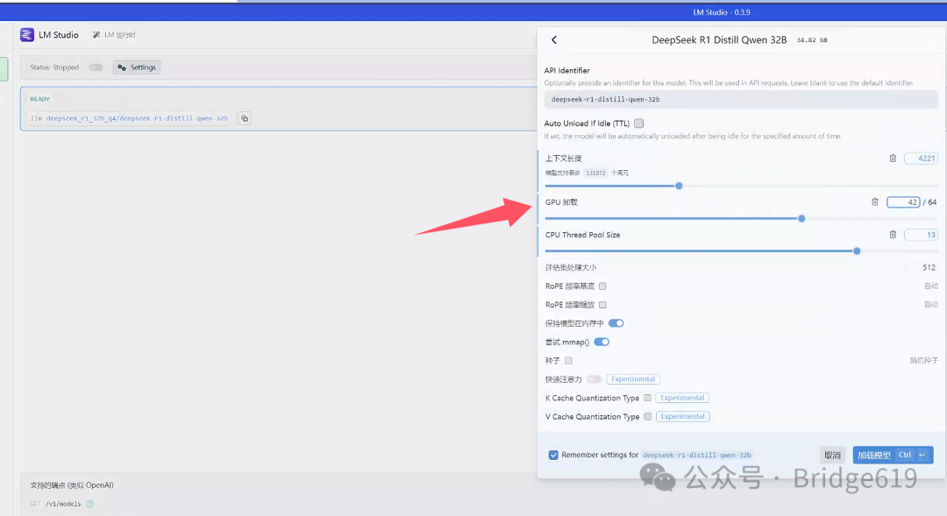Click the CPU Thread Pool Size slider handle
The width and height of the screenshot is (947, 516).
point(857,251)
